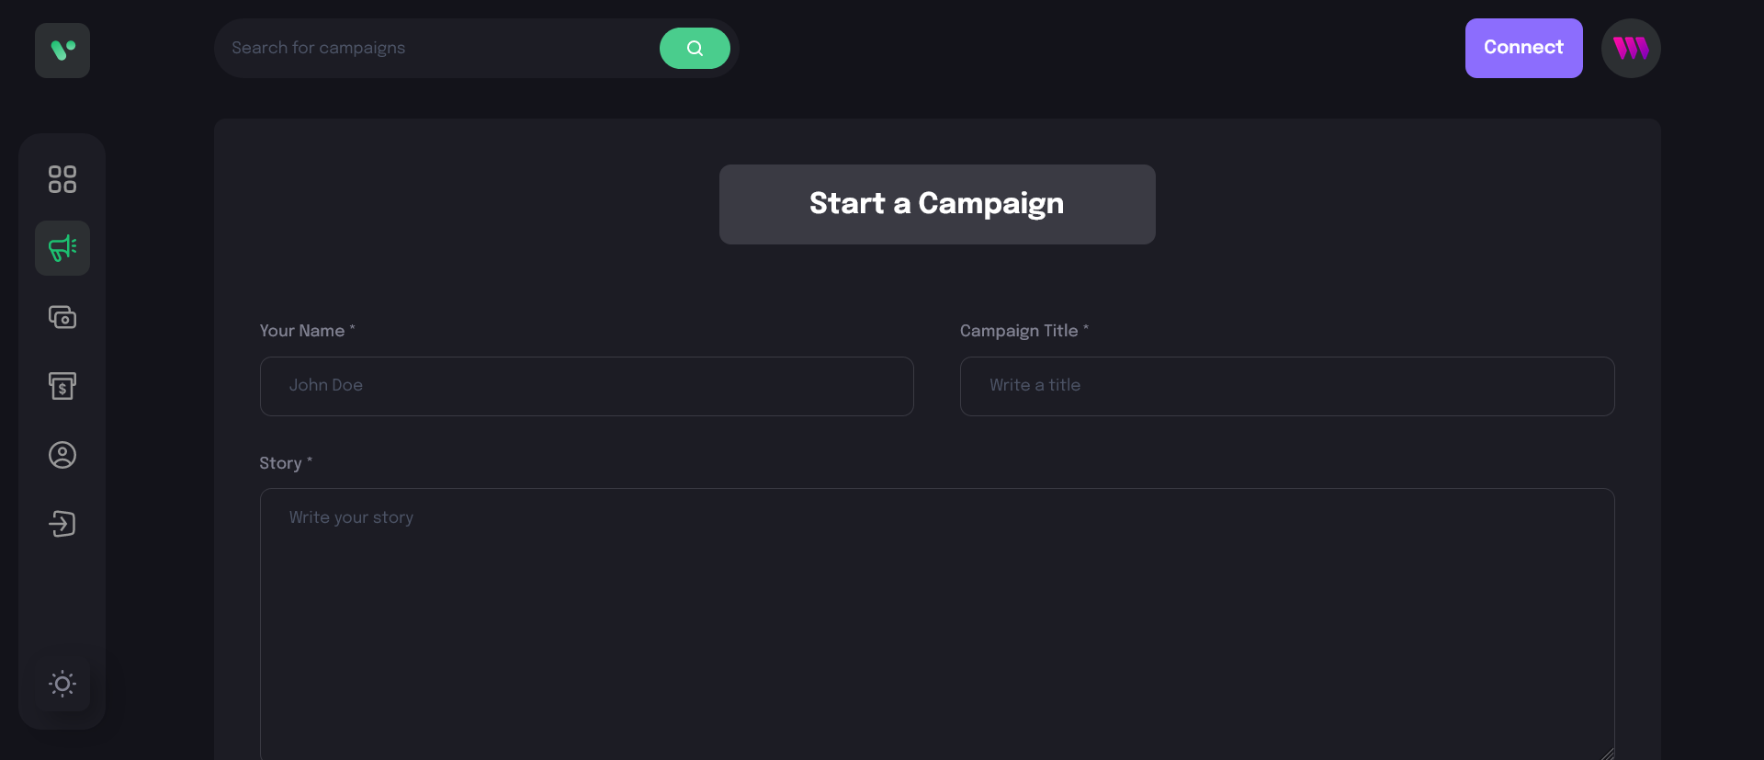
Task: Click the purple Connect button
Action: pos(1523,48)
